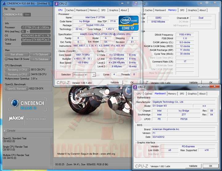Screen dimensions: 222x171
Task: Click Validate in the Mainboard CPU-Z window
Action: tap(194, 166)
